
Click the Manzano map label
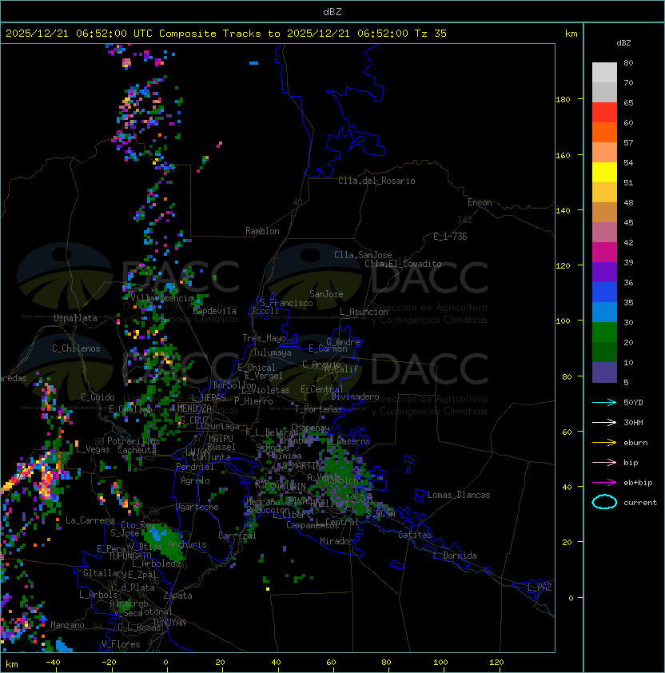pos(67,625)
